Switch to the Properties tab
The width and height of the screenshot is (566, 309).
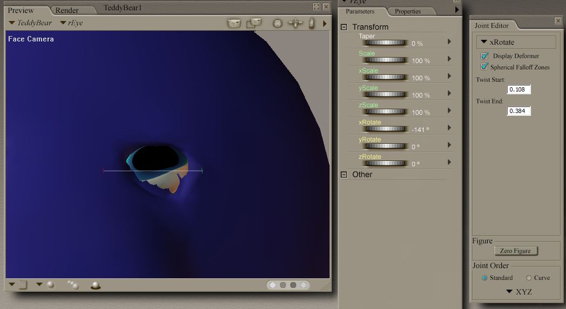coord(407,11)
